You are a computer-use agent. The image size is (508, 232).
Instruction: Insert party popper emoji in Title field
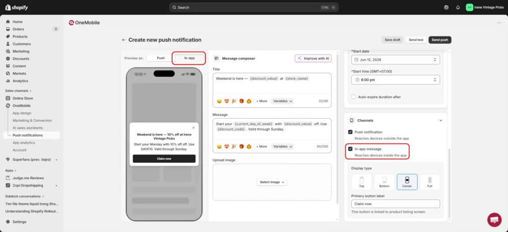(x=234, y=101)
